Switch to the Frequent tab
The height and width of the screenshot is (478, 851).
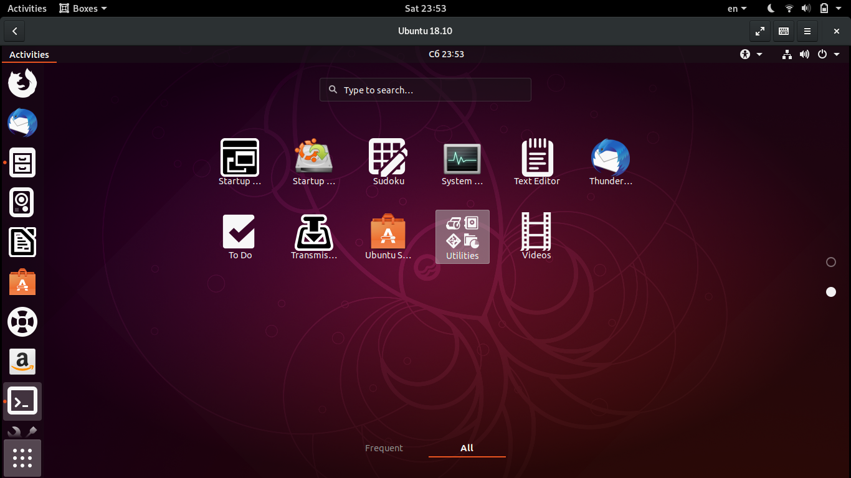[x=384, y=448]
